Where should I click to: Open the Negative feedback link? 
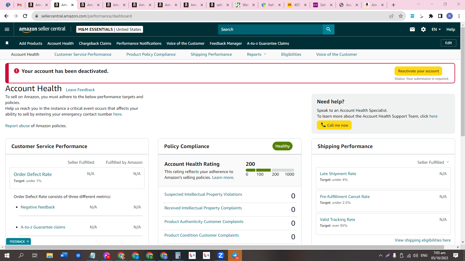(x=38, y=207)
